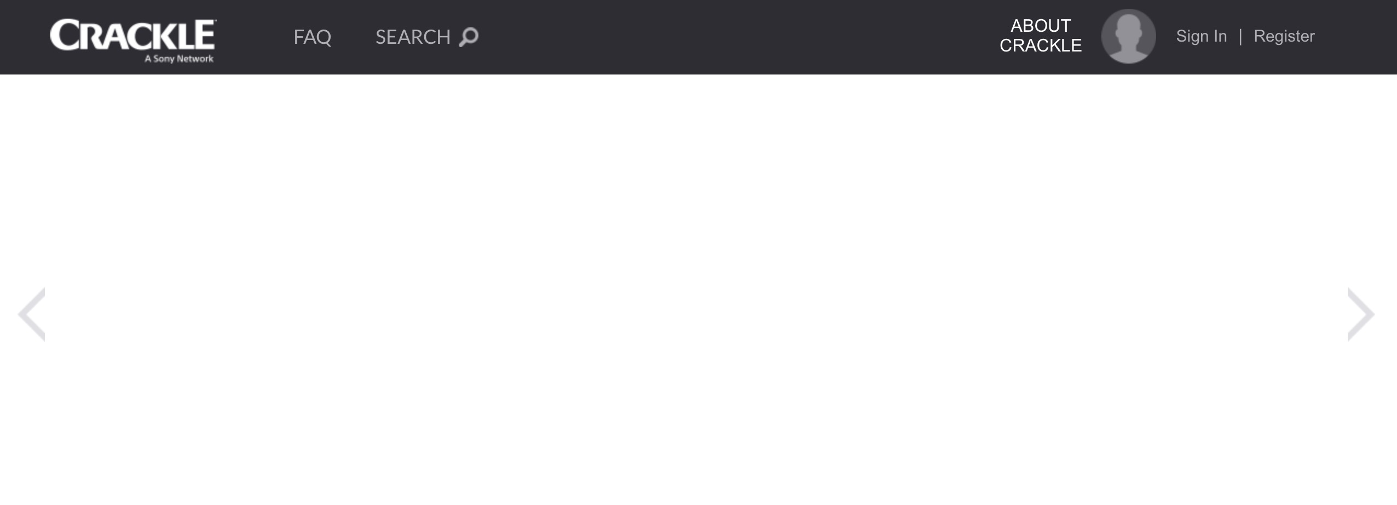Open the FAQ page
The width and height of the screenshot is (1397, 505).
[313, 37]
